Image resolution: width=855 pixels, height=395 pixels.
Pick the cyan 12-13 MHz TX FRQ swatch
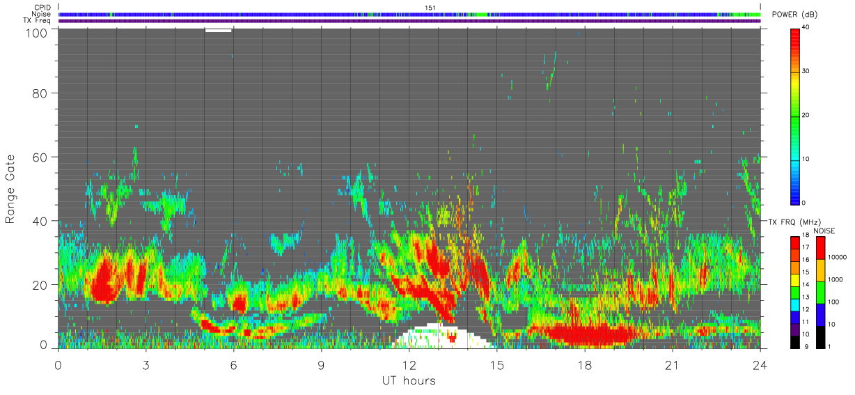pyautogui.click(x=794, y=304)
